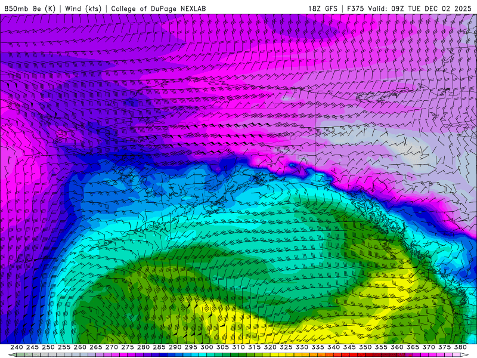Image resolution: width=477 pixels, height=358 pixels.
Task: Select the 350 value on the color scale
Action: 366,347
